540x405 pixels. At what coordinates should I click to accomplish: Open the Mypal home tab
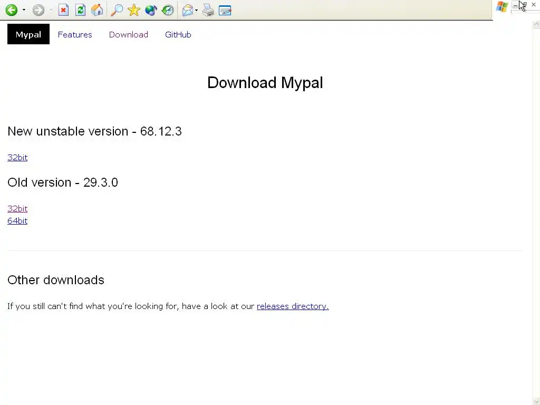tap(28, 34)
